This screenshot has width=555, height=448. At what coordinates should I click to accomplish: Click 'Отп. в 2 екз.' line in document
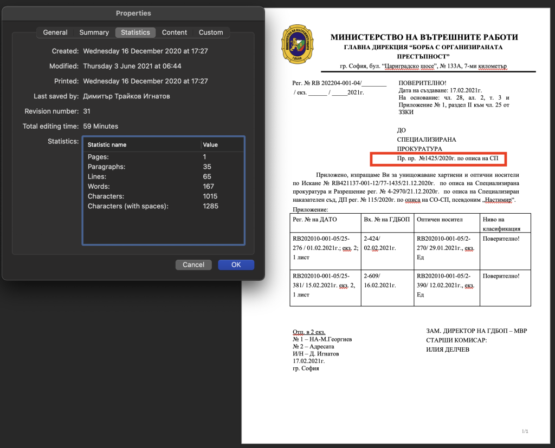click(308, 332)
